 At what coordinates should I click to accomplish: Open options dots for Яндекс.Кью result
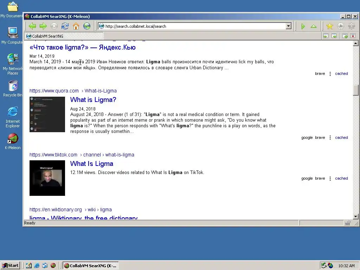tap(330, 74)
